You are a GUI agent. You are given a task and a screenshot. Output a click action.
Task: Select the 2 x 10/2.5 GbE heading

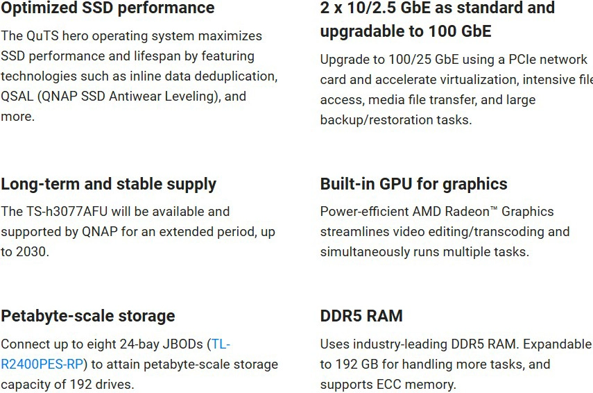coord(438,19)
